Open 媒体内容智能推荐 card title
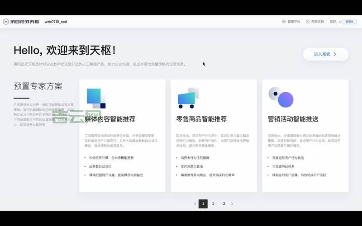This screenshot has width=362, height=226. tap(110, 119)
